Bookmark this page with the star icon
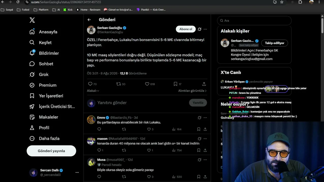Image resolution: width=324 pixels, height=182 pixels. (282, 2)
